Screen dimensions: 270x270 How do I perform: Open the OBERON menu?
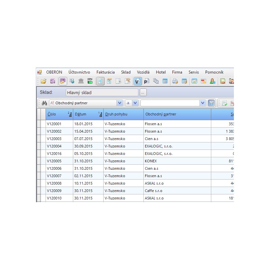[54, 72]
